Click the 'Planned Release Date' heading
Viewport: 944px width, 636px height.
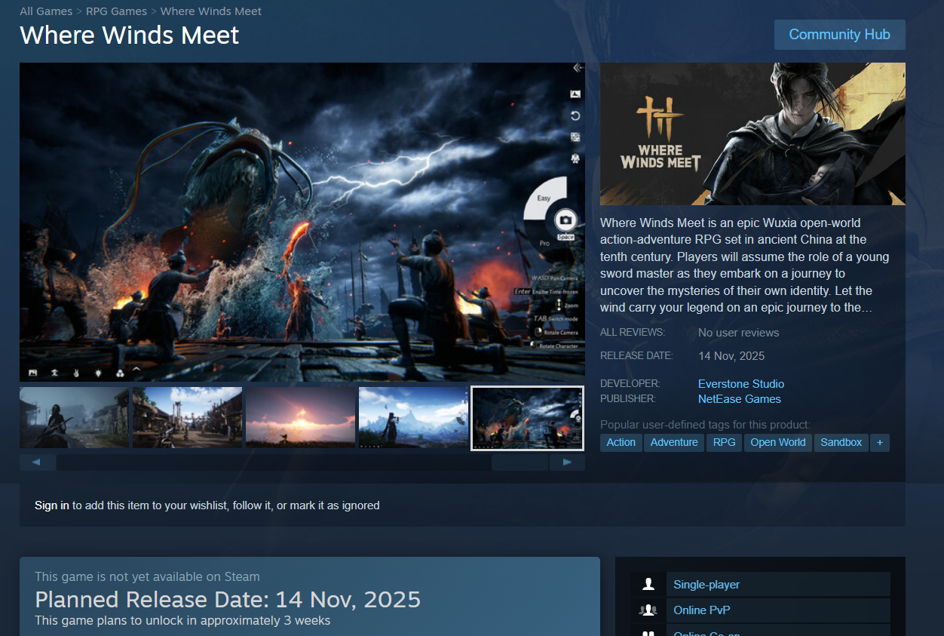click(228, 600)
